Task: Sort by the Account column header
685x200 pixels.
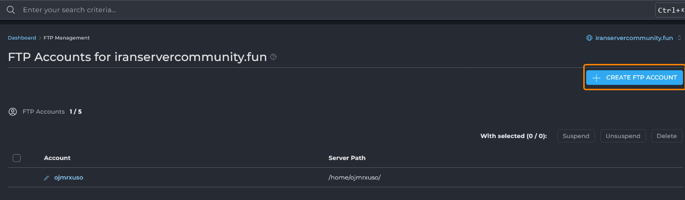Action: click(57, 158)
